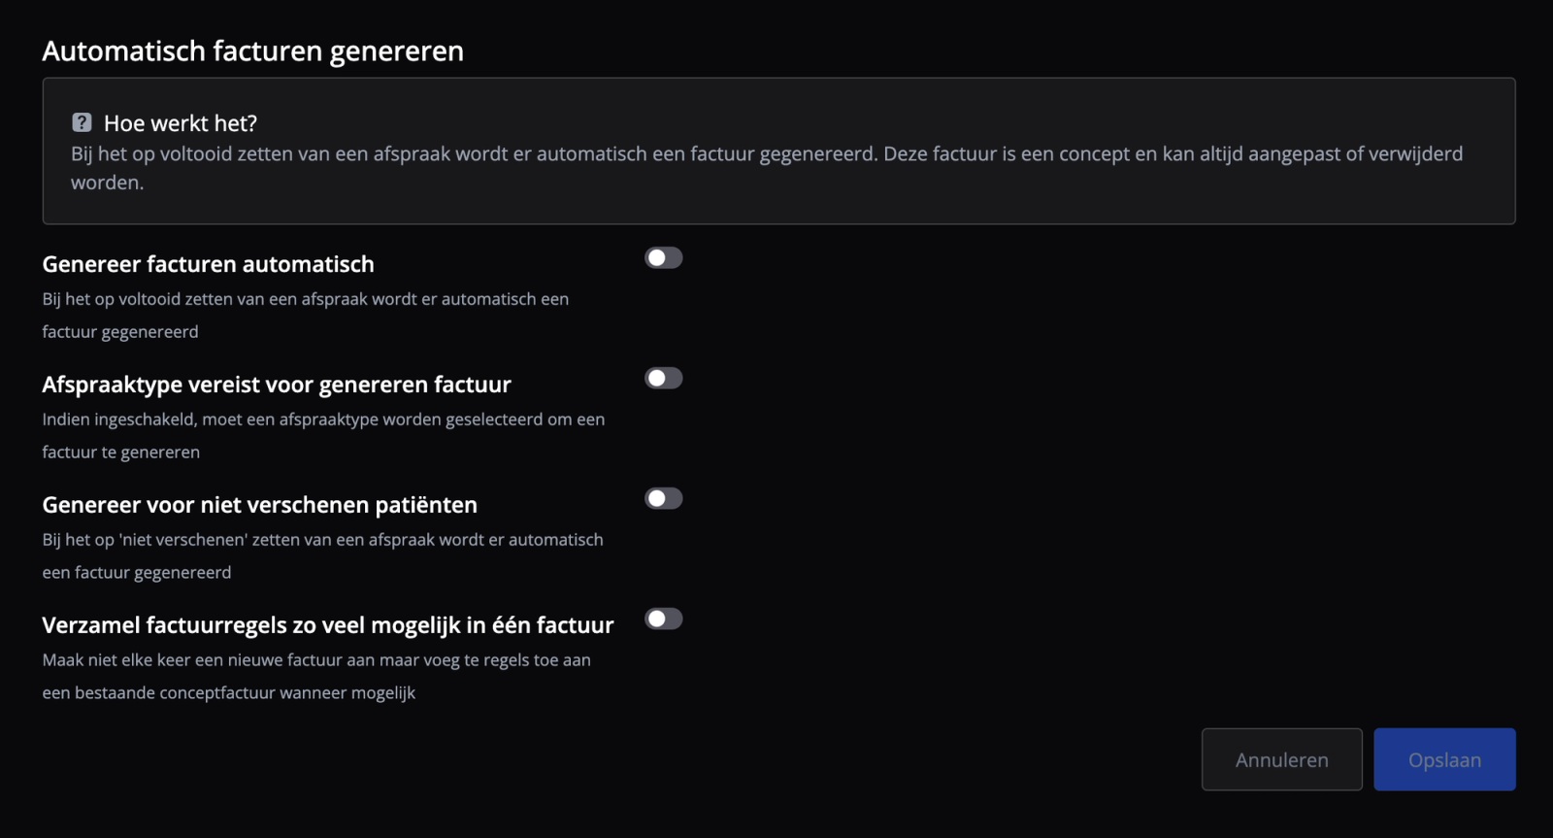Image resolution: width=1553 pixels, height=838 pixels.
Task: Enable 'Verzamel factuurregels zo veel mogelijk in één factuur'
Action: click(x=663, y=619)
